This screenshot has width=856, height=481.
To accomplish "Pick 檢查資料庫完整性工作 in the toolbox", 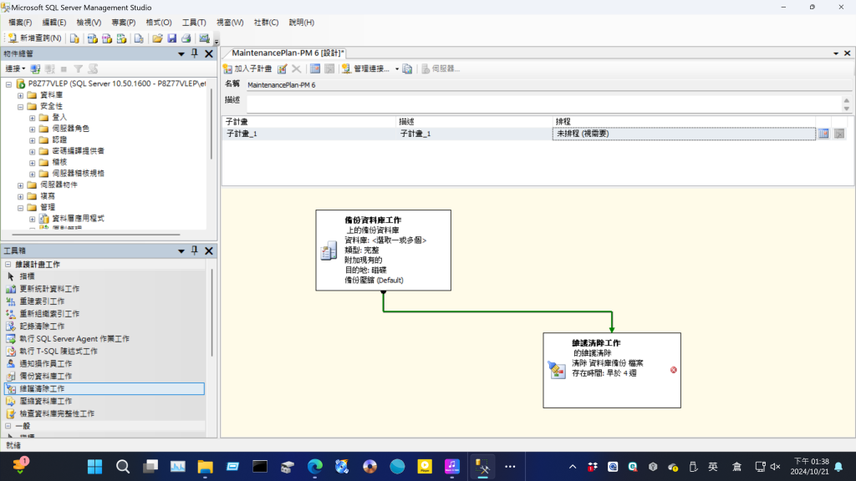I will tap(57, 413).
